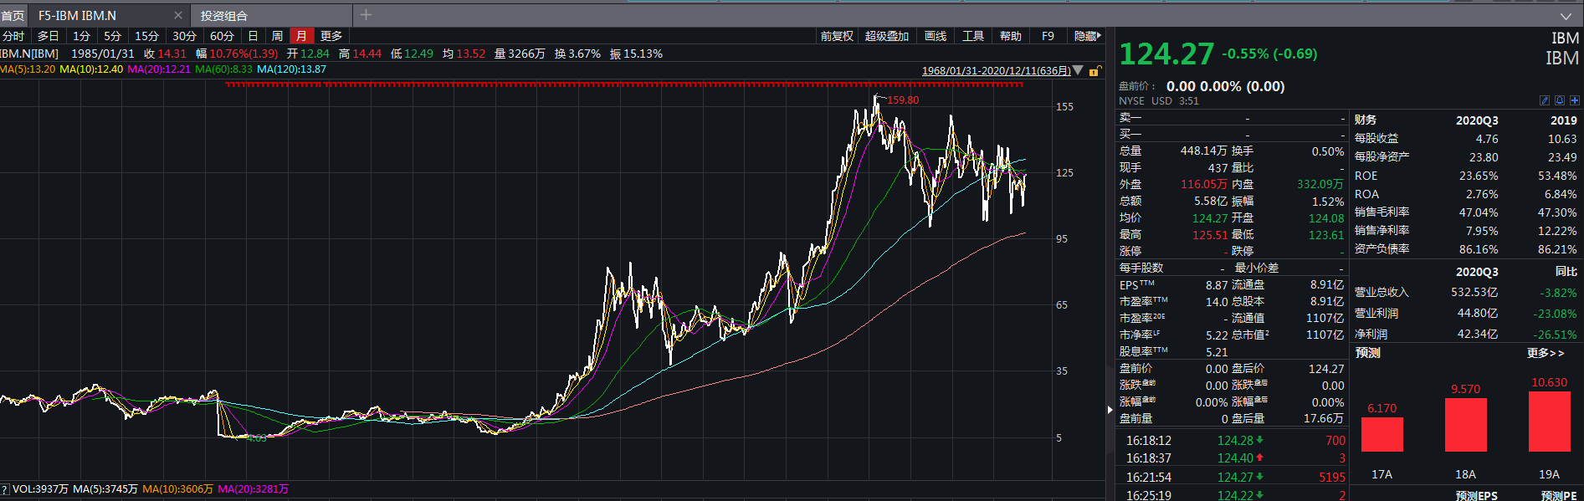The width and height of the screenshot is (1584, 501).
Task: Click the 净利润 row label
Action: pyautogui.click(x=1371, y=335)
